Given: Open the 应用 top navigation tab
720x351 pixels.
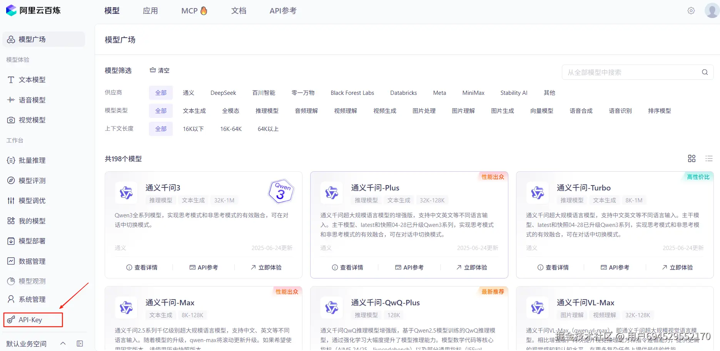Looking at the screenshot, I should pos(150,11).
